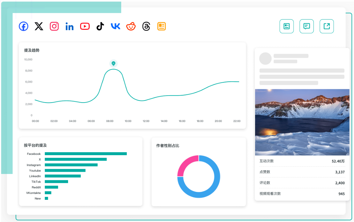The width and height of the screenshot is (354, 222).
Task: Click the New bar in platform chart
Action: [x=46, y=199]
